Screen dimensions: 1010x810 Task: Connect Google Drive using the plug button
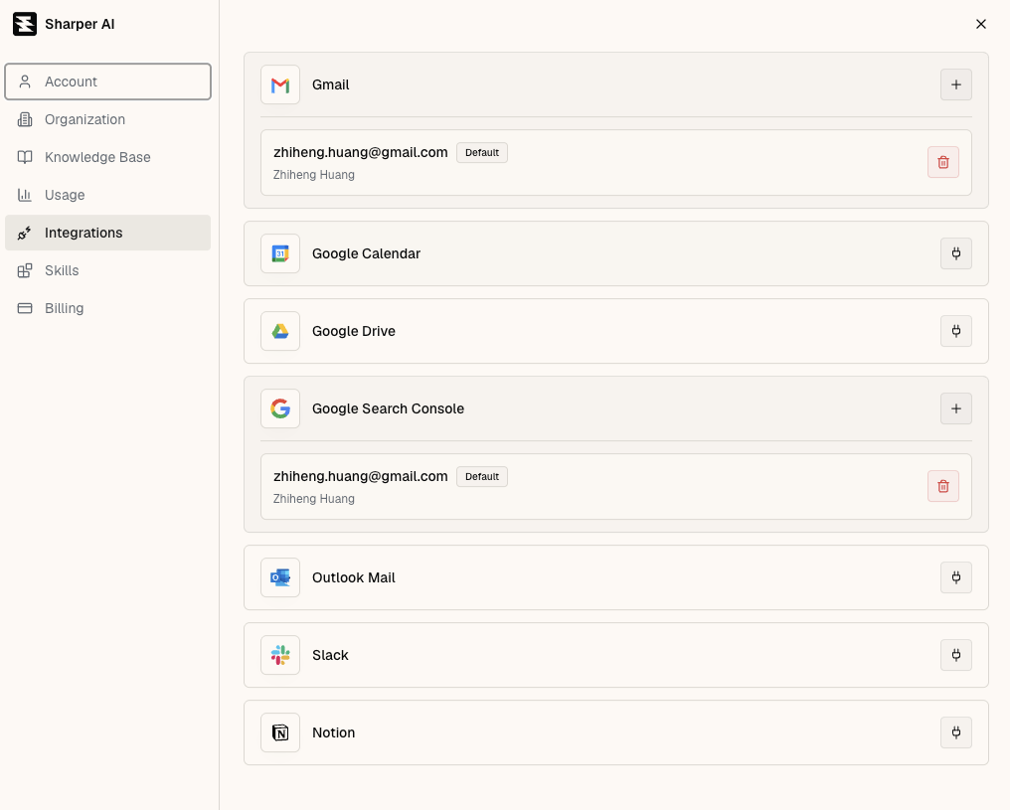956,331
